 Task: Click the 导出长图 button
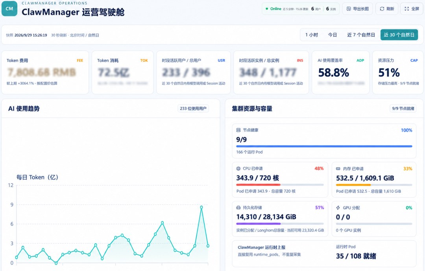tap(357, 9)
